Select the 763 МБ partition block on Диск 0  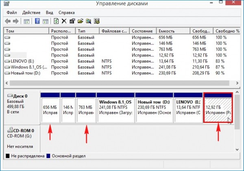86,108
